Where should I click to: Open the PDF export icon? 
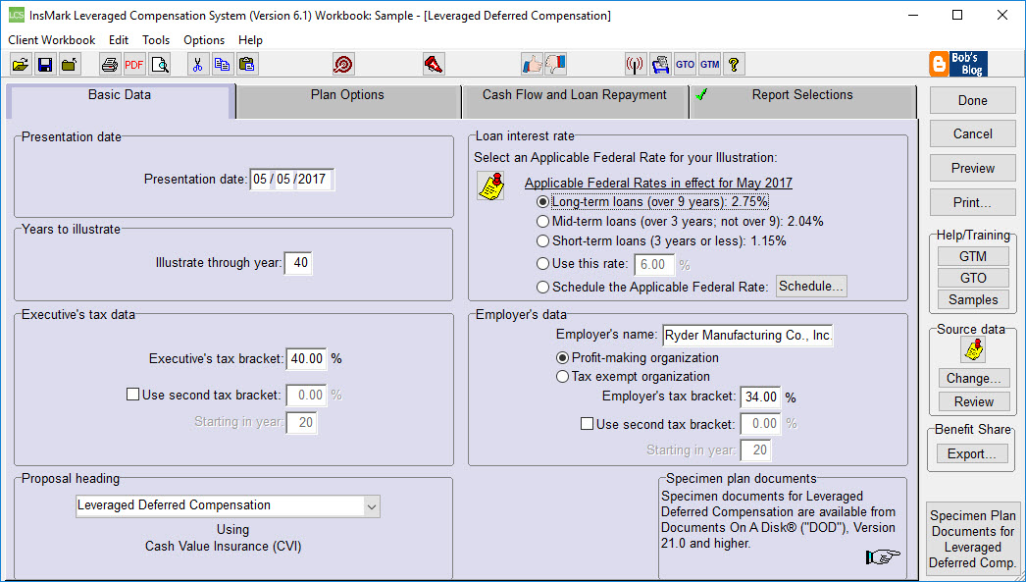coord(133,63)
